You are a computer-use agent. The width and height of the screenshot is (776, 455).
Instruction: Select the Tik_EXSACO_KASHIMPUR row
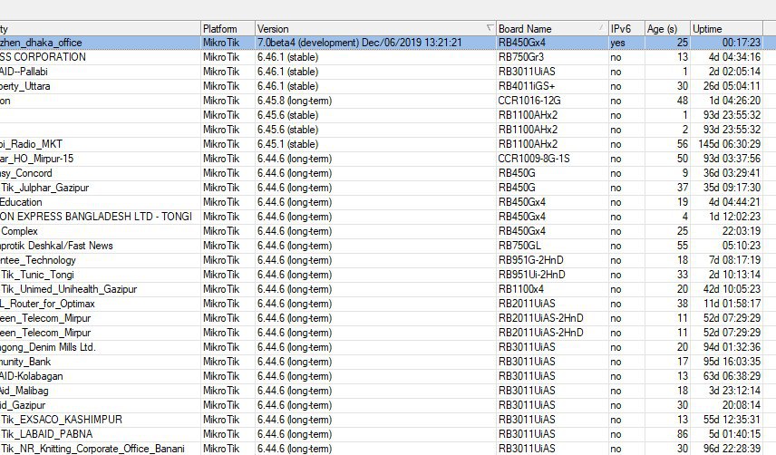tap(388, 420)
